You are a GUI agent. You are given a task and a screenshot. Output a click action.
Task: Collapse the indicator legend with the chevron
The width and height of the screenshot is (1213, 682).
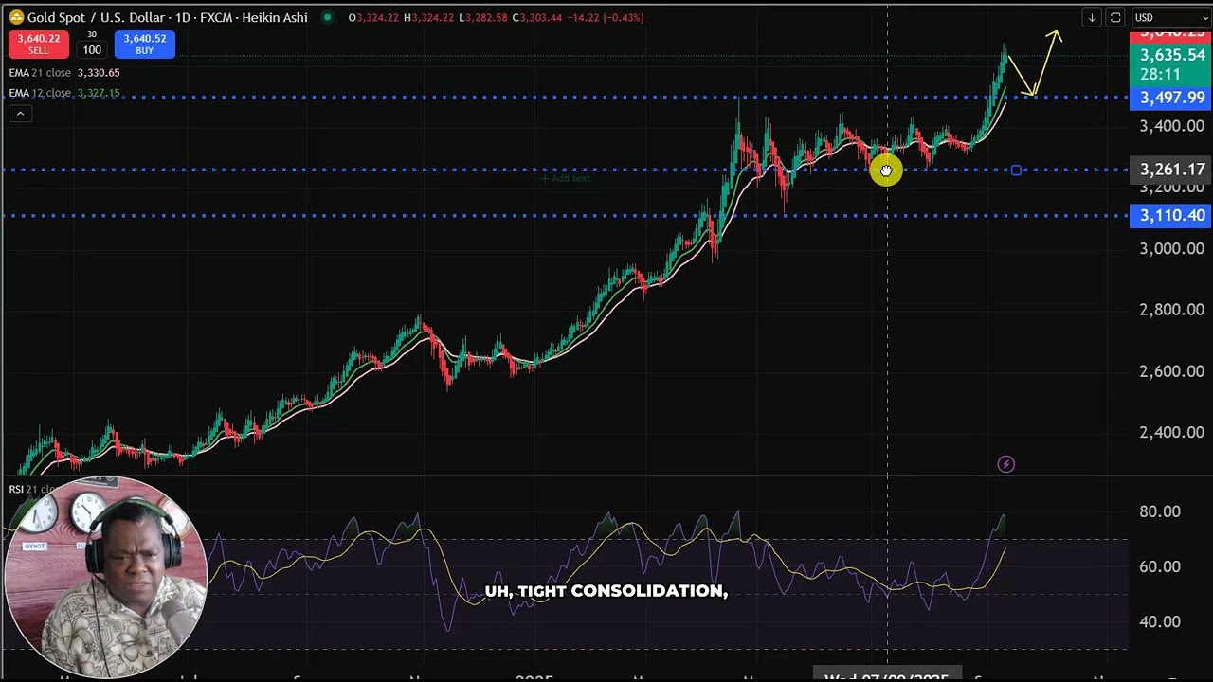[20, 114]
